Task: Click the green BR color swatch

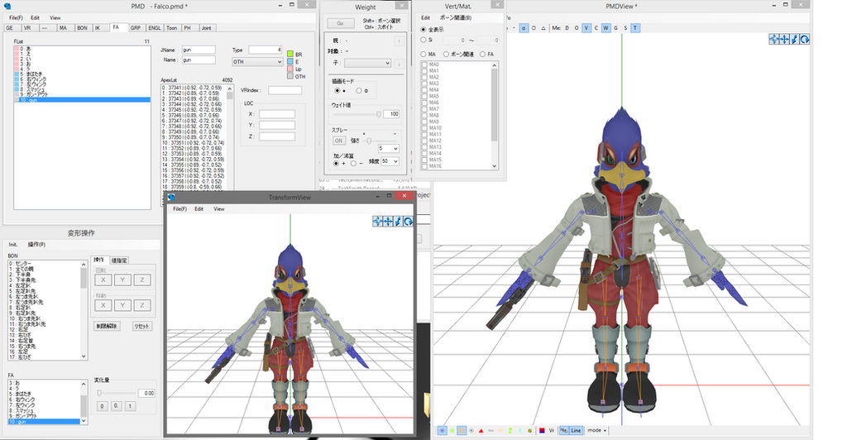Action: (290, 54)
